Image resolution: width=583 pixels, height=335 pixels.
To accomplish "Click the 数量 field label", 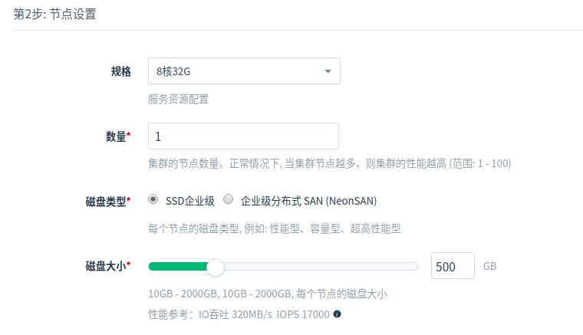I will [117, 136].
